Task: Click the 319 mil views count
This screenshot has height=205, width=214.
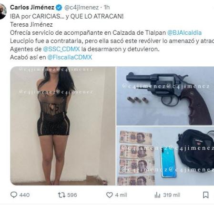Action: (x=172, y=195)
